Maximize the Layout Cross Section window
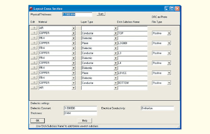Viewport: 210px width, 134px height. click(x=172, y=8)
